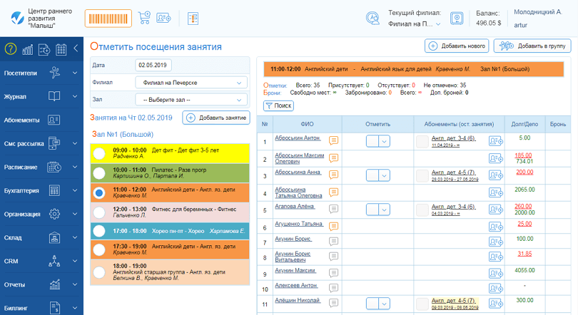Click the help question mark icon

pos(10,49)
